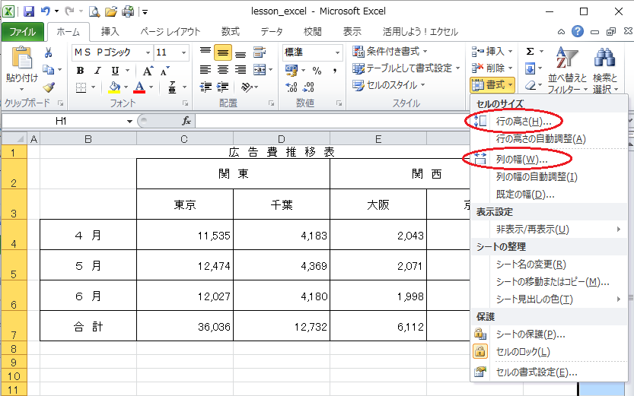Toggle Italic formatting
This screenshot has width=634, height=396.
(97, 71)
